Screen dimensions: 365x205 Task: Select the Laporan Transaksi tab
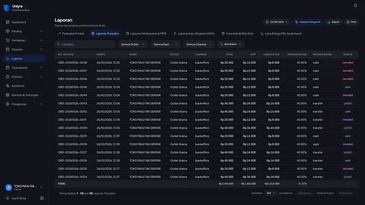pyautogui.click(x=105, y=33)
